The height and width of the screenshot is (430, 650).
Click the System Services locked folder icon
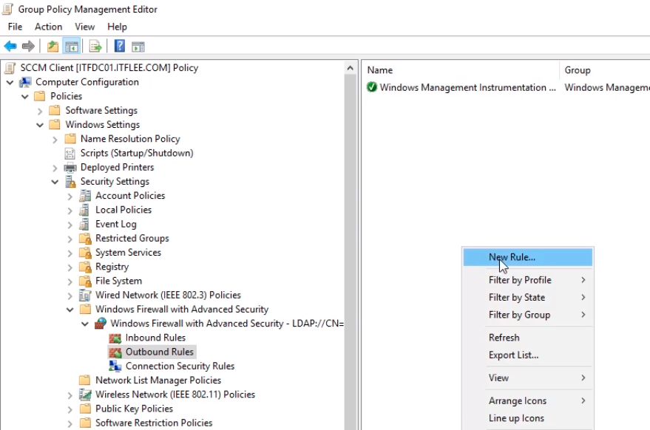(85, 253)
